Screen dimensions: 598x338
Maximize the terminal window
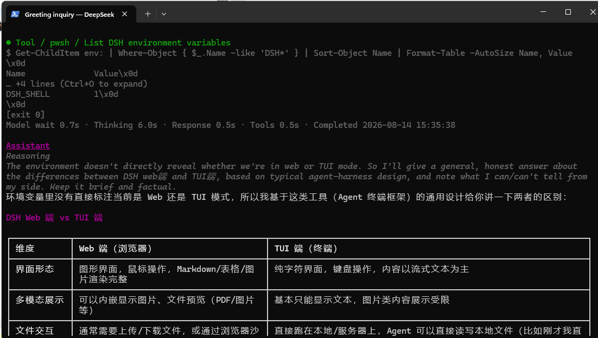pyautogui.click(x=568, y=12)
